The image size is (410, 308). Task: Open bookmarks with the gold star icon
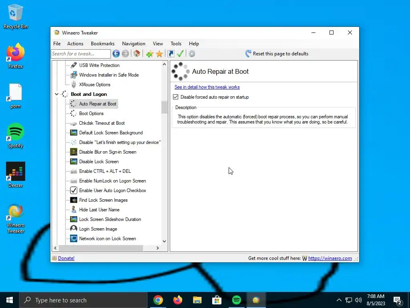(159, 54)
